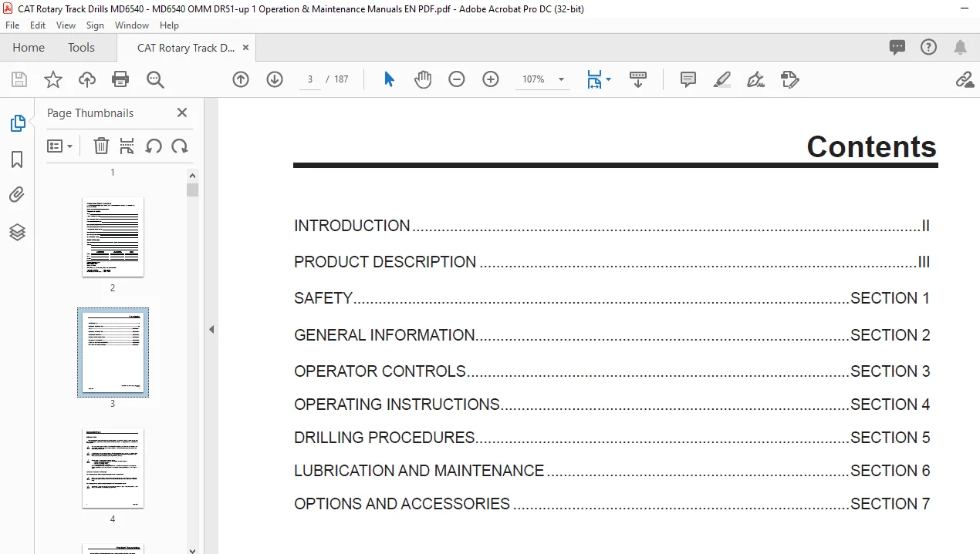Open the Window menu

tap(132, 25)
